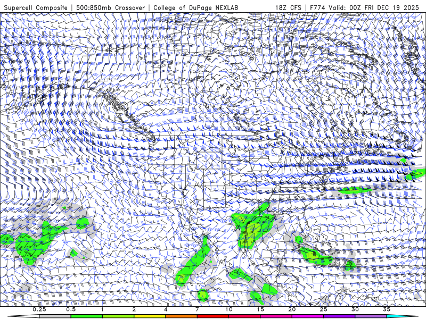
Task: Click the "18Z CFS" model run label
Action: pos(288,7)
